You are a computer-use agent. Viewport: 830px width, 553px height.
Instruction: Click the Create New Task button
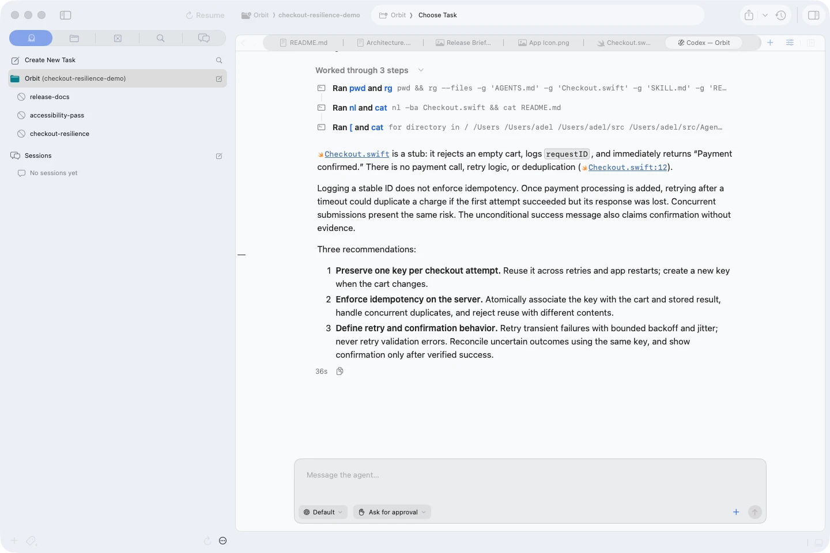(50, 60)
